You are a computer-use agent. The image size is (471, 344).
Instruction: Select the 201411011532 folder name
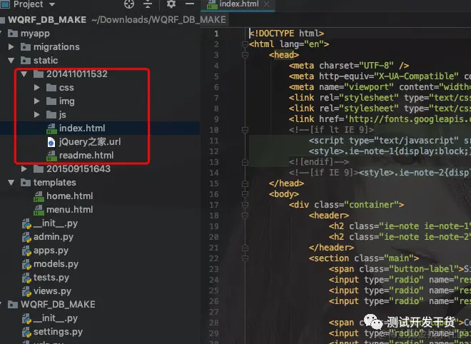point(77,74)
